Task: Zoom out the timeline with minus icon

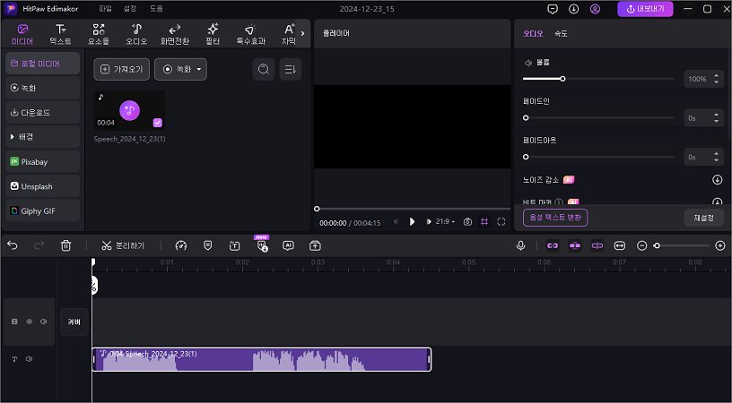Action: (642, 245)
